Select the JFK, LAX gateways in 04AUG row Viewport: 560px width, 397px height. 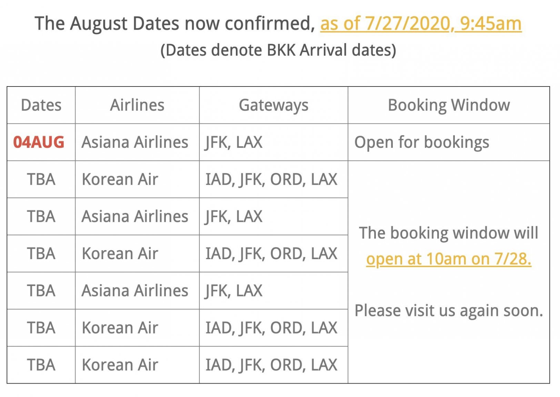[x=234, y=142]
